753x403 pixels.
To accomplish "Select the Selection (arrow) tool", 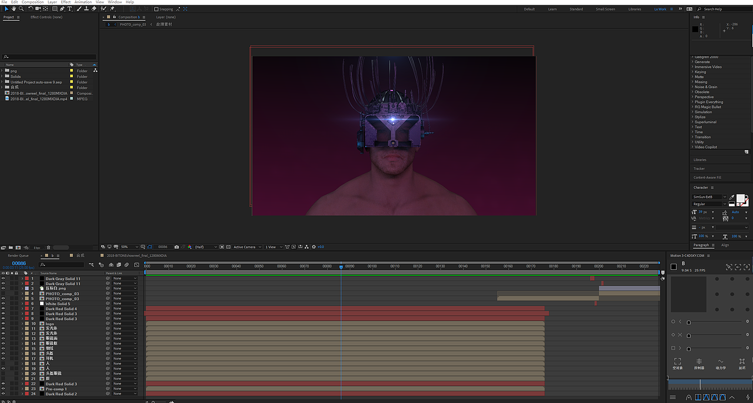I will pos(6,9).
